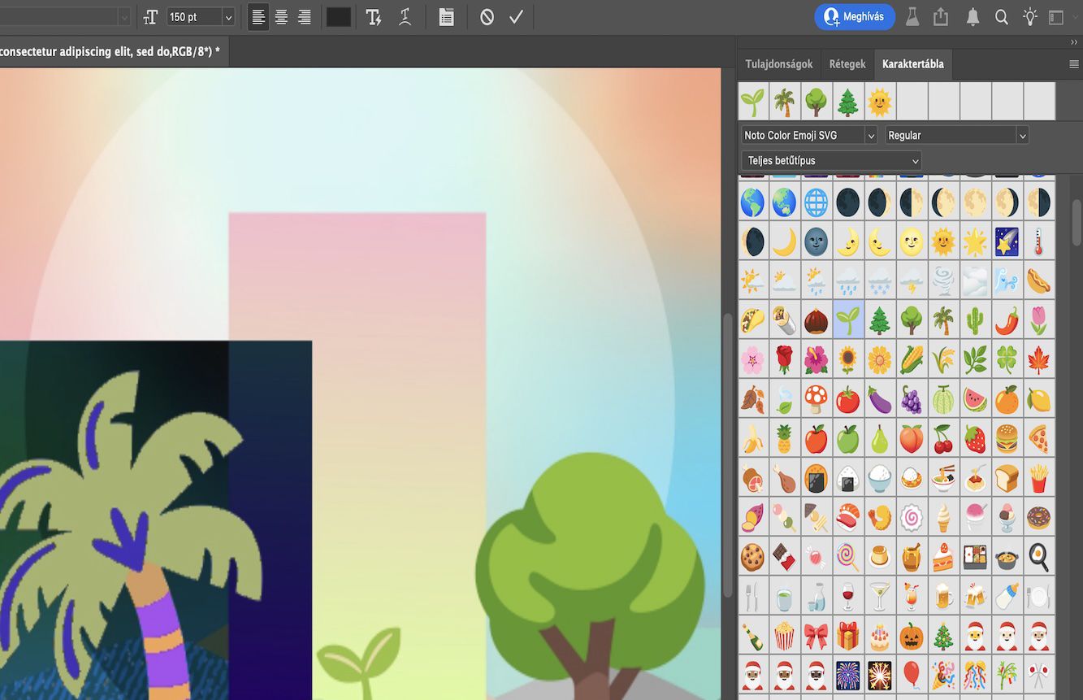Open the search magnifier

click(x=1002, y=17)
